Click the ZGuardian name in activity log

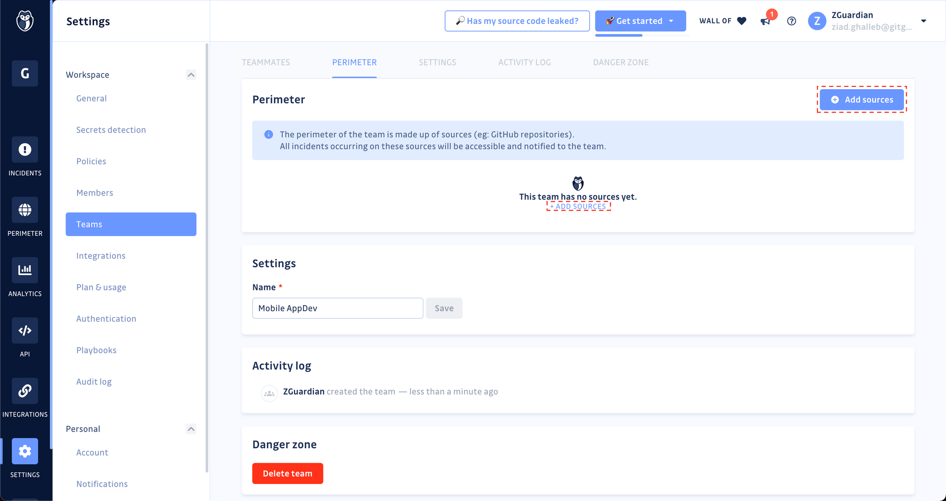click(x=304, y=391)
